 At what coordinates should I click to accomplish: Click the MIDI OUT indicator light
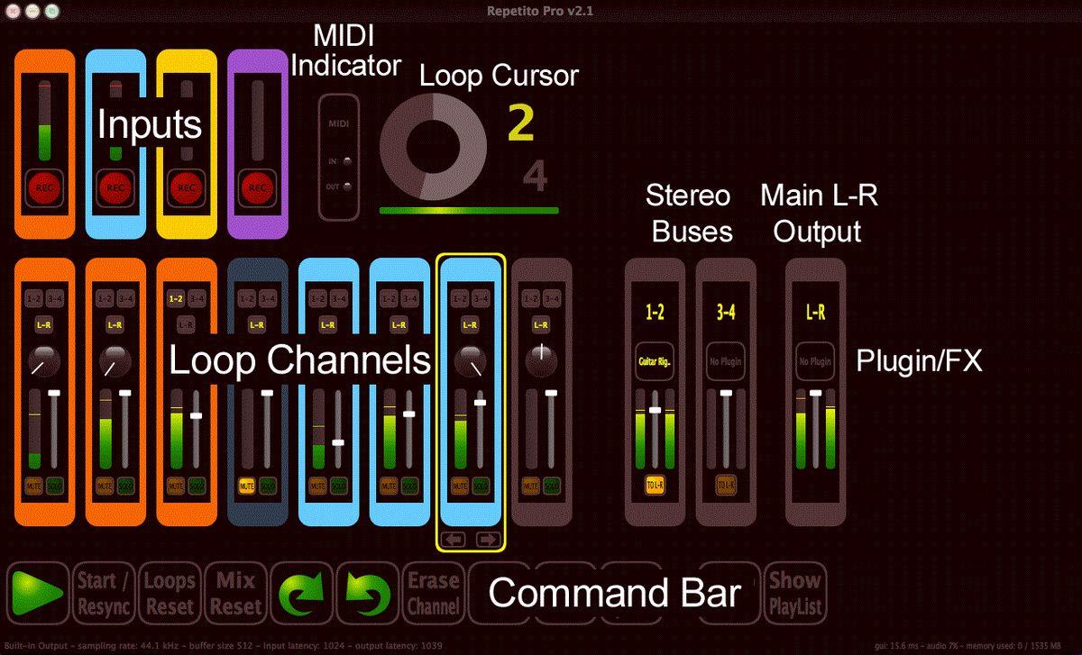pos(346,186)
